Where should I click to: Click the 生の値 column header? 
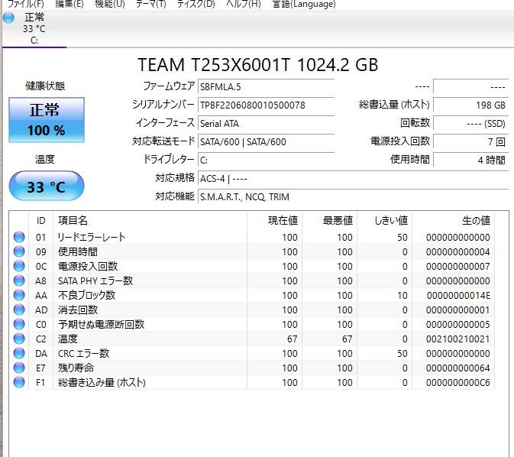pos(454,220)
